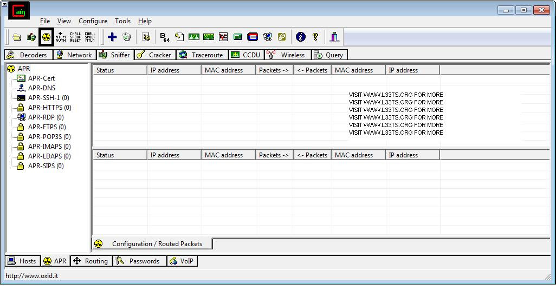The height and width of the screenshot is (291, 556).
Task: Click the open folder toolbar icon
Action: coord(17,37)
